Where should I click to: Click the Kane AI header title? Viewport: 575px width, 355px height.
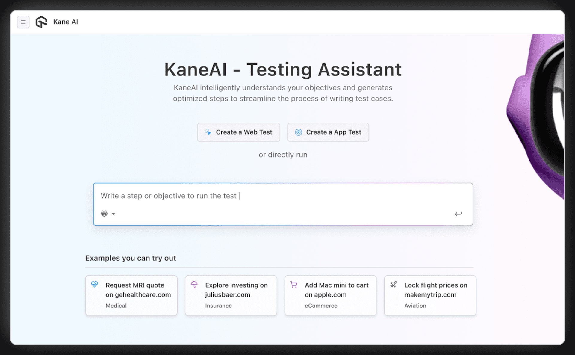[x=66, y=22]
